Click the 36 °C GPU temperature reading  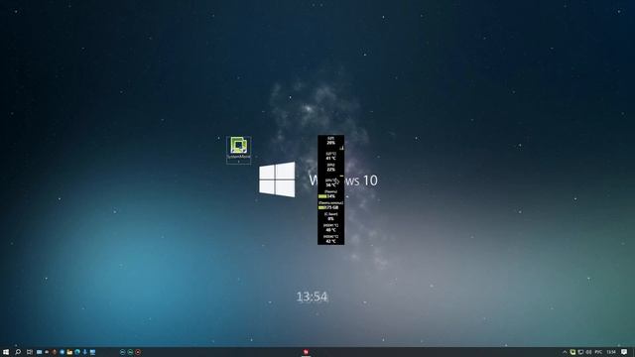[x=330, y=185]
